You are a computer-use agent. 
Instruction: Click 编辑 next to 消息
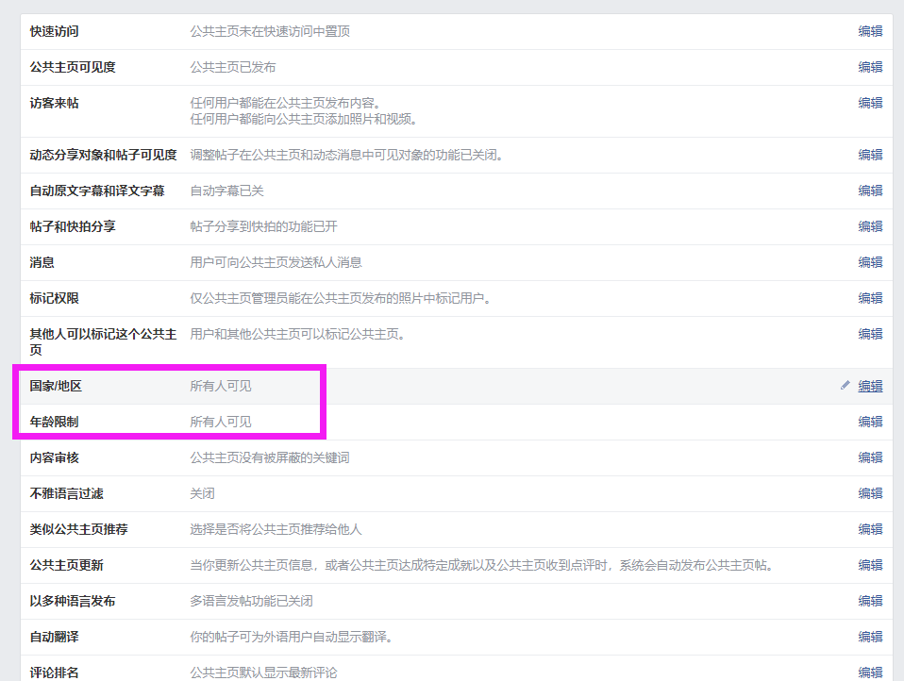(x=870, y=262)
